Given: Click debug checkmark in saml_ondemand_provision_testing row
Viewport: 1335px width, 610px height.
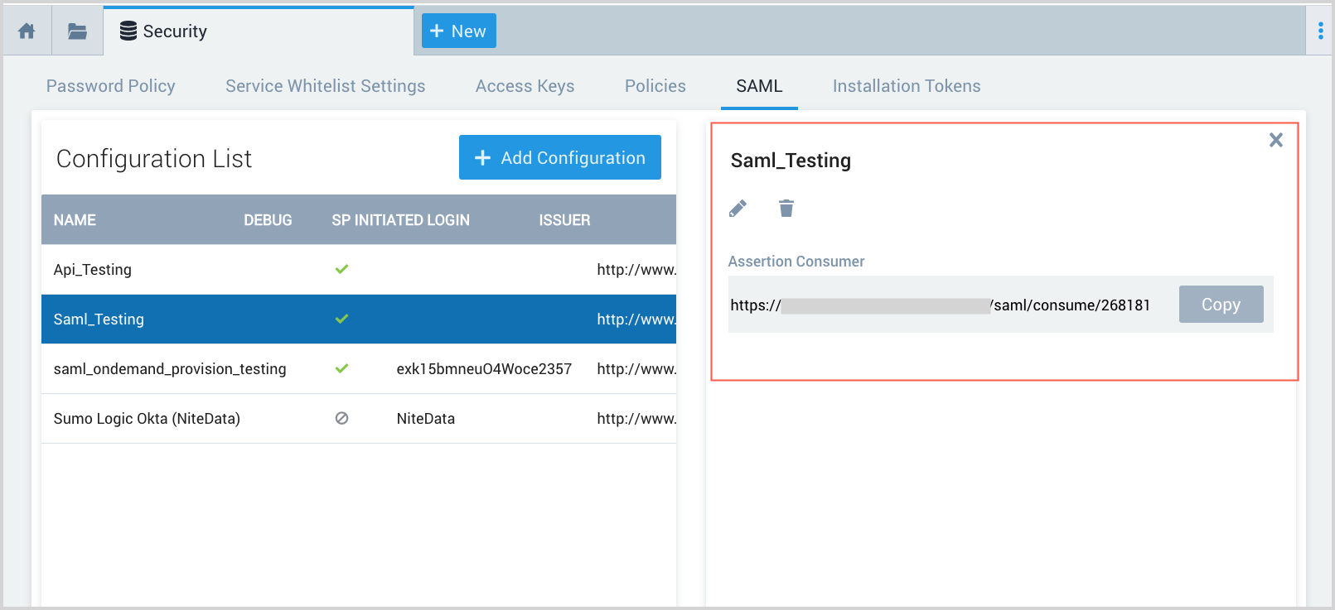Looking at the screenshot, I should click(x=341, y=368).
